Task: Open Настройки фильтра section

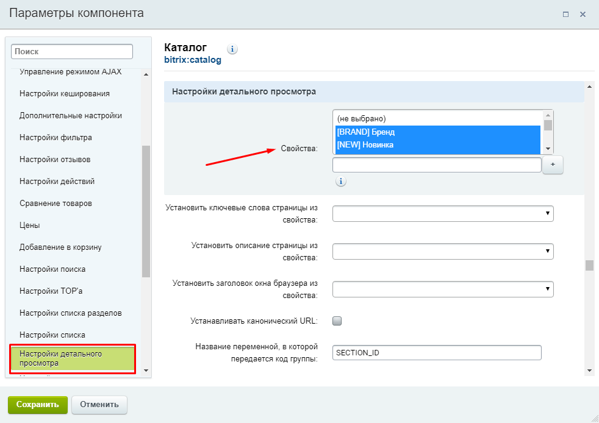Action: pyautogui.click(x=56, y=137)
